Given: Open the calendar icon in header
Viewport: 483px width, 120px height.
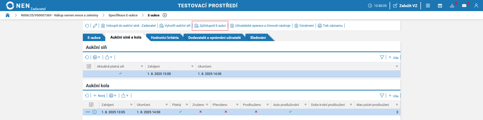Looking at the screenshot, I should click(440, 6).
